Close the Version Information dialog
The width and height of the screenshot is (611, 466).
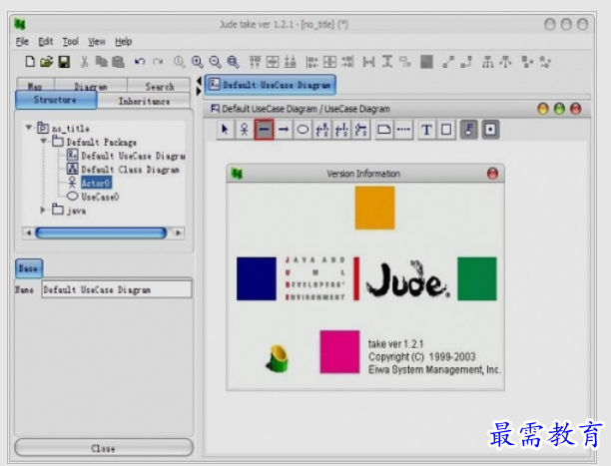coord(492,174)
